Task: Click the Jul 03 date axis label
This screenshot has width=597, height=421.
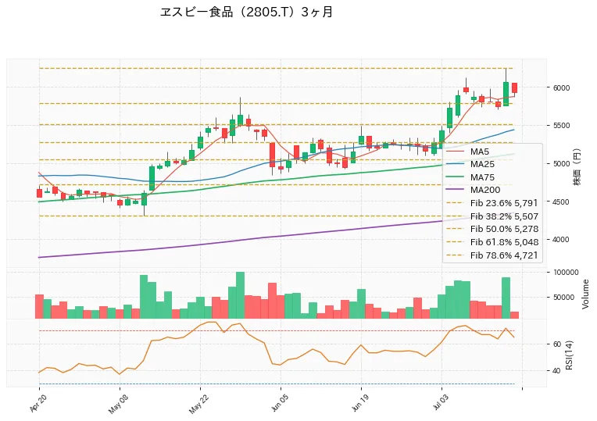Action: click(x=441, y=403)
